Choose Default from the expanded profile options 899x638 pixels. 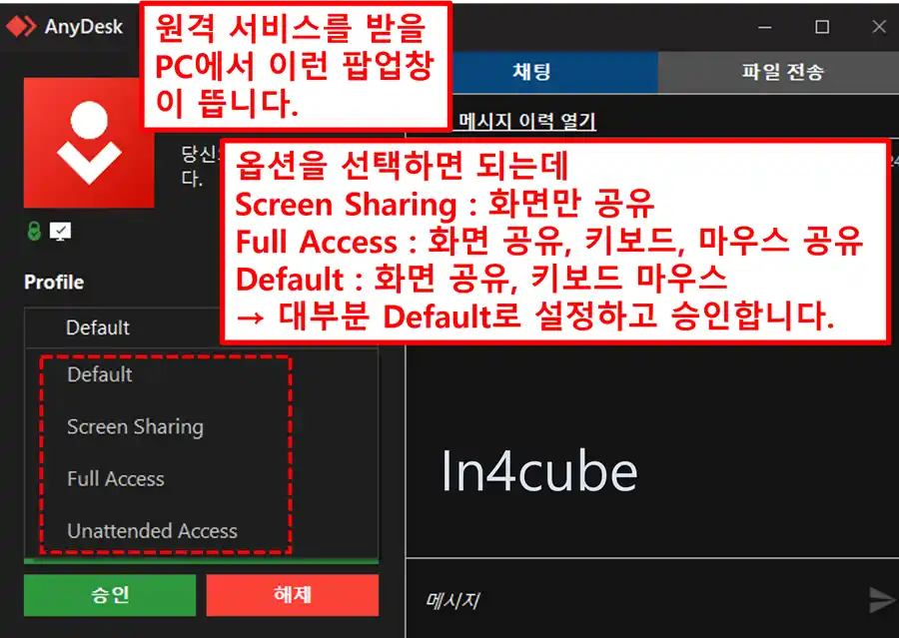[101, 374]
